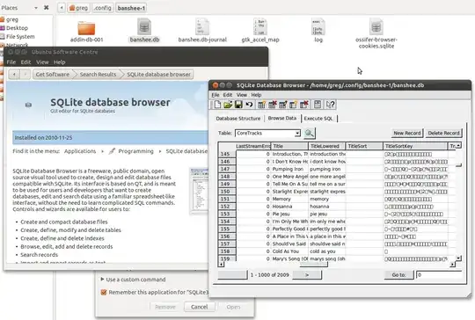
Task: Select the log file icon
Action: pyautogui.click(x=318, y=27)
